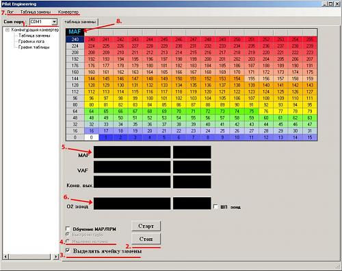
Task: Click the Старт button
Action: [146, 226]
